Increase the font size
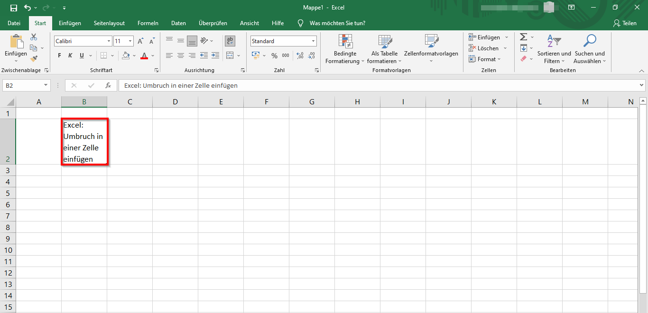This screenshot has width=648, height=313. coord(141,41)
